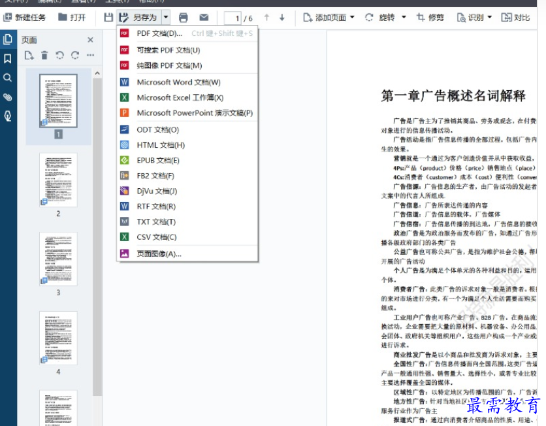Screen dimensions: 546x426
Task: Open the Digital signatures pen icon in the sidebar
Action: tap(8, 116)
